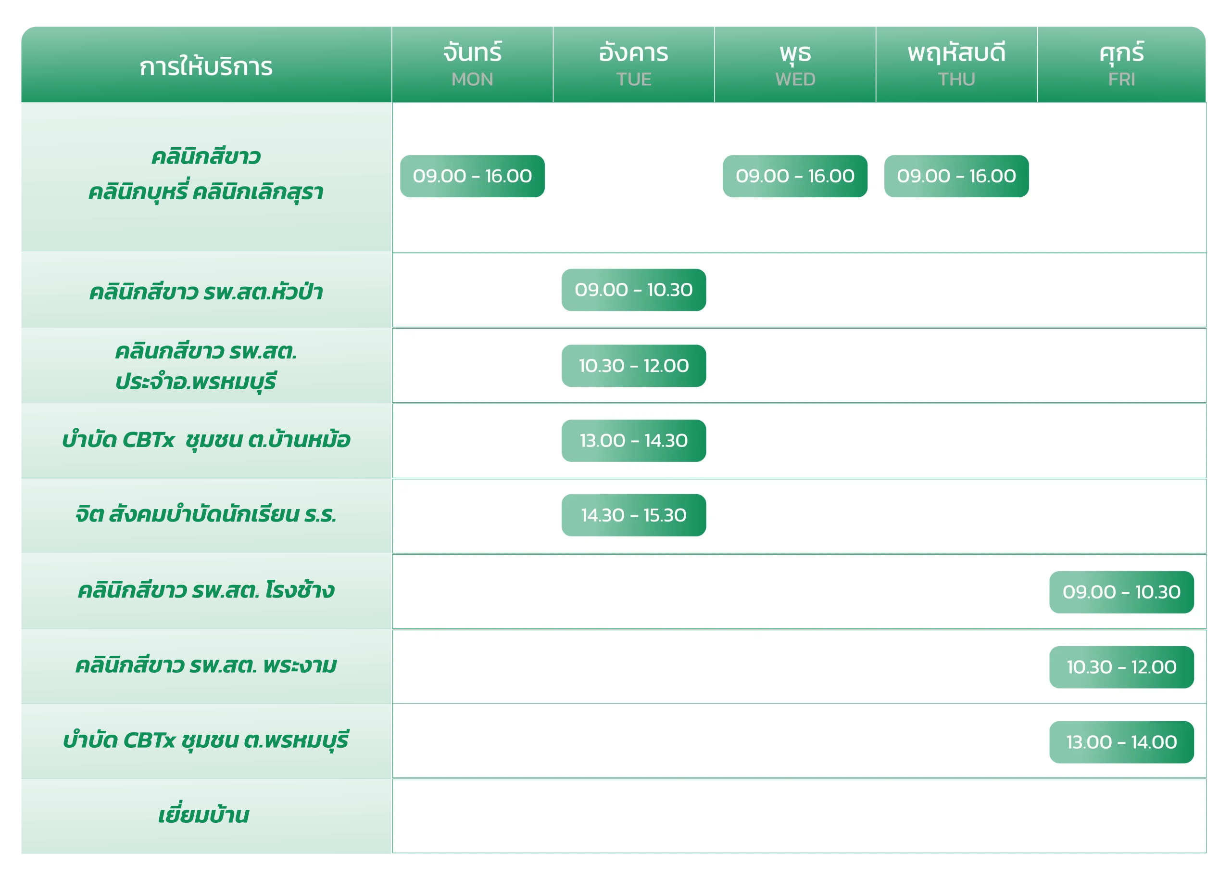Select Friday's 09.00 - 10.30 slot

click(x=1121, y=592)
